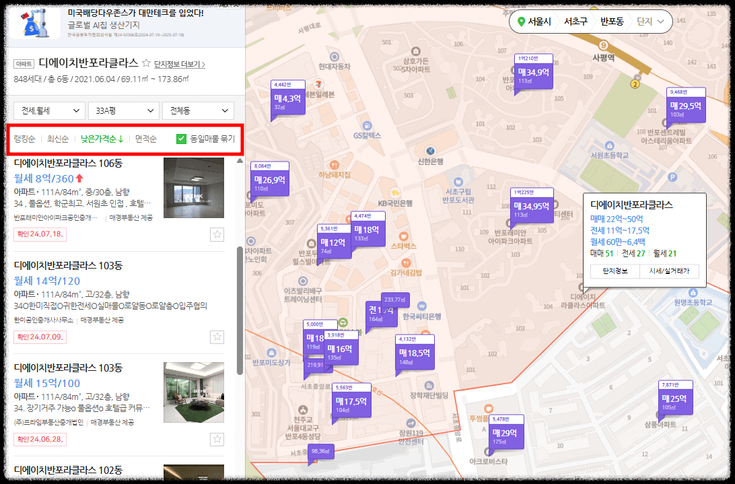Select the 매 12억 map marker
This screenshot has height=484, width=735.
pyautogui.click(x=333, y=244)
